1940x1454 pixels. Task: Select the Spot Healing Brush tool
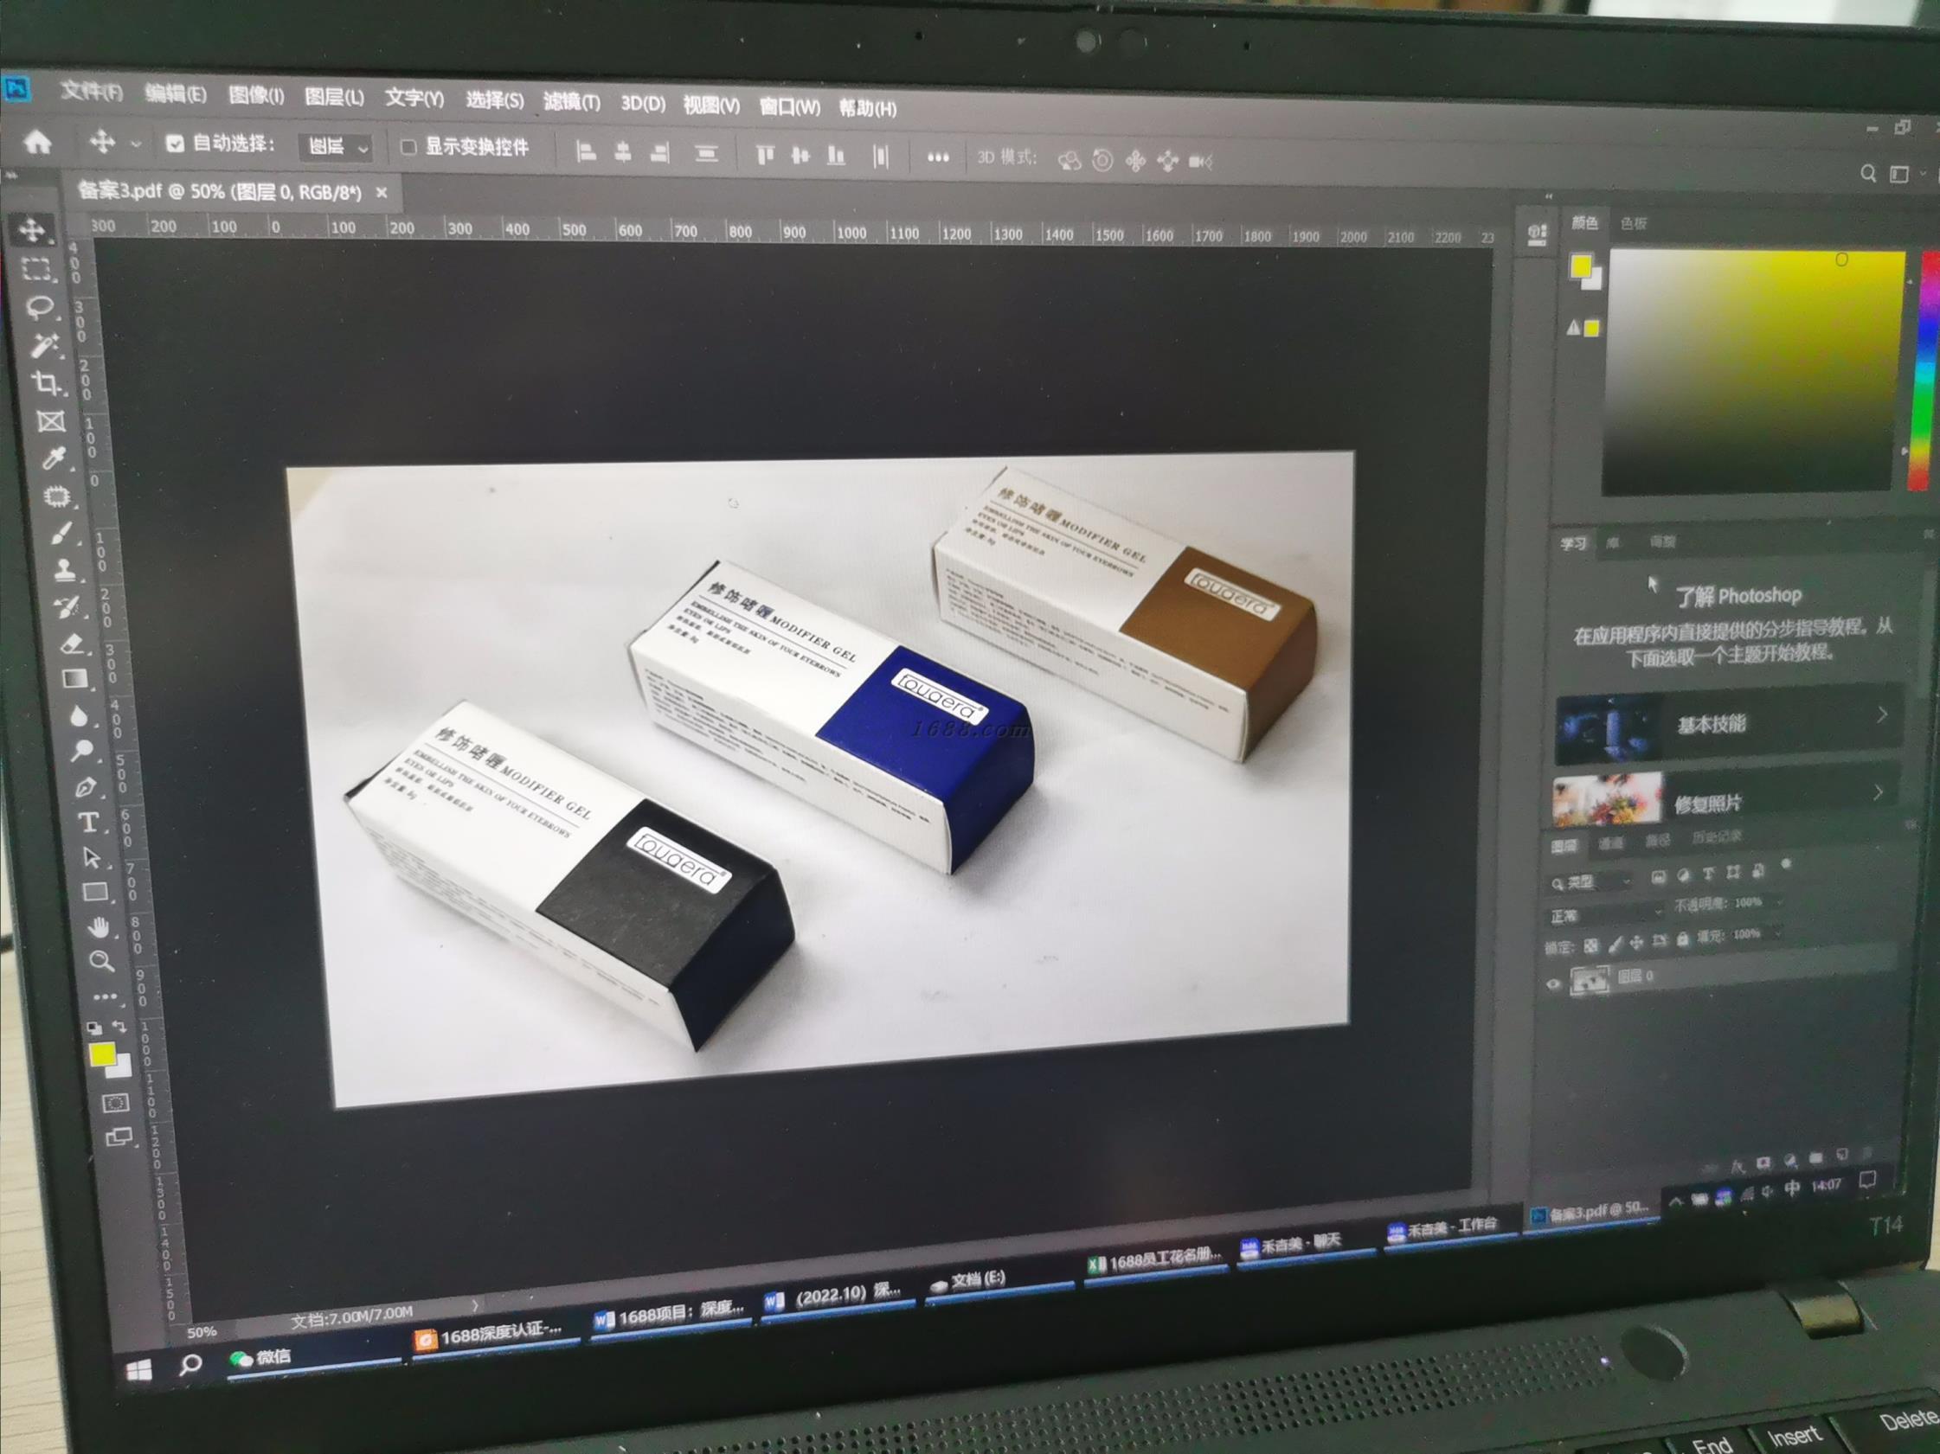click(x=58, y=496)
